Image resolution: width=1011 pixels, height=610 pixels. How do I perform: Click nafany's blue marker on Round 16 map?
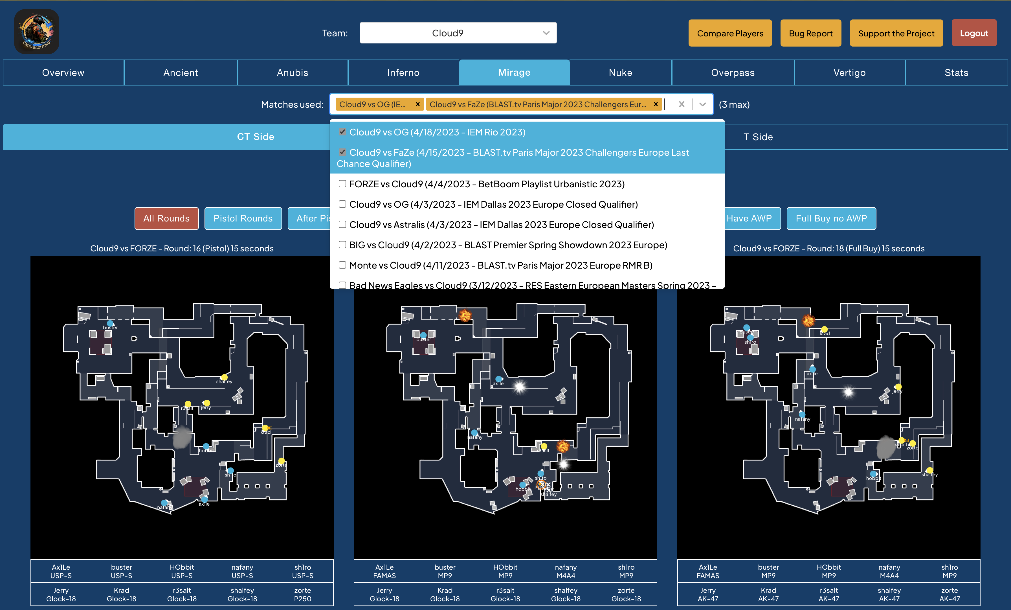[x=164, y=503]
